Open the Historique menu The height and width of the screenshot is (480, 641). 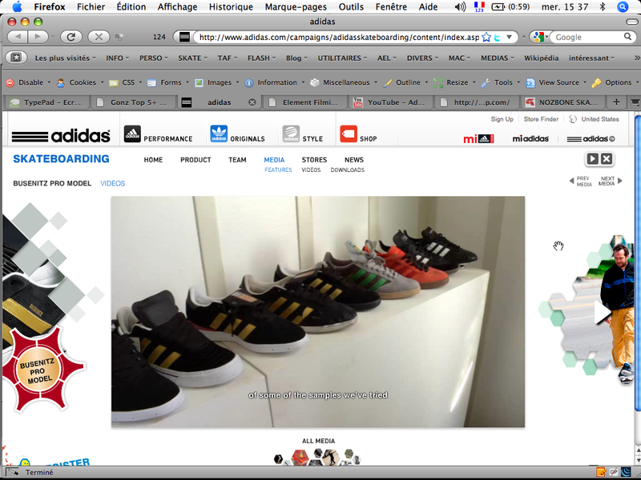click(231, 6)
